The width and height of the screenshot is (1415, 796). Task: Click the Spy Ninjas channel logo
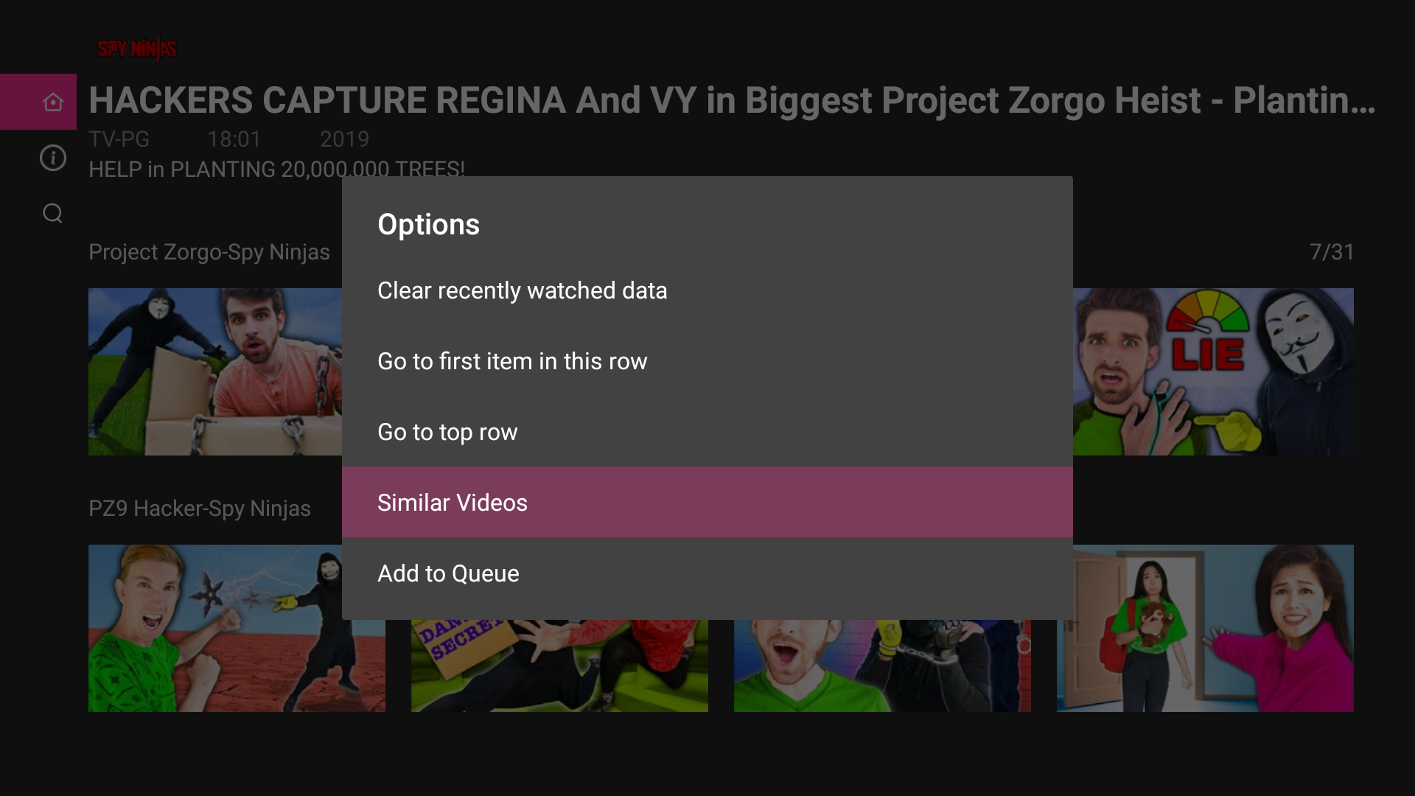137,49
